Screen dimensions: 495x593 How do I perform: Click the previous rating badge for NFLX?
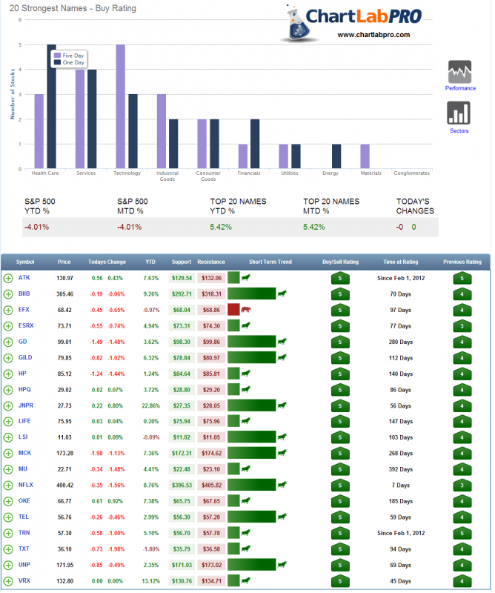point(463,485)
